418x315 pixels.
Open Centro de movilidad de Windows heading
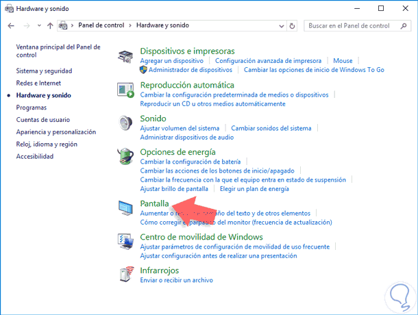click(201, 237)
